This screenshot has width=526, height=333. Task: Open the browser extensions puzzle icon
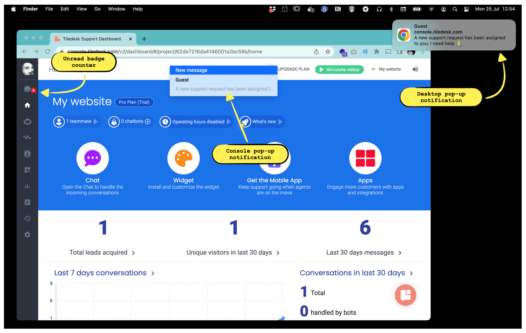coord(377,51)
